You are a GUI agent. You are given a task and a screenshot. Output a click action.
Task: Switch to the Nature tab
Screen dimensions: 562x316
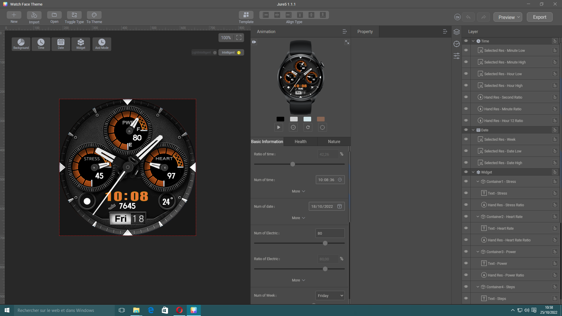tap(334, 142)
